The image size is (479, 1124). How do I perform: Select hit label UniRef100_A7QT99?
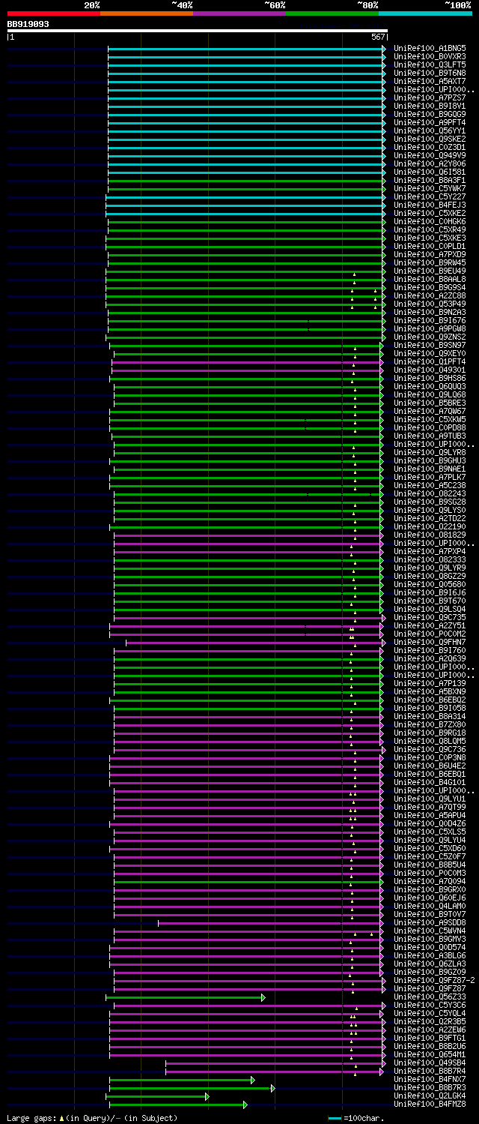(430, 807)
